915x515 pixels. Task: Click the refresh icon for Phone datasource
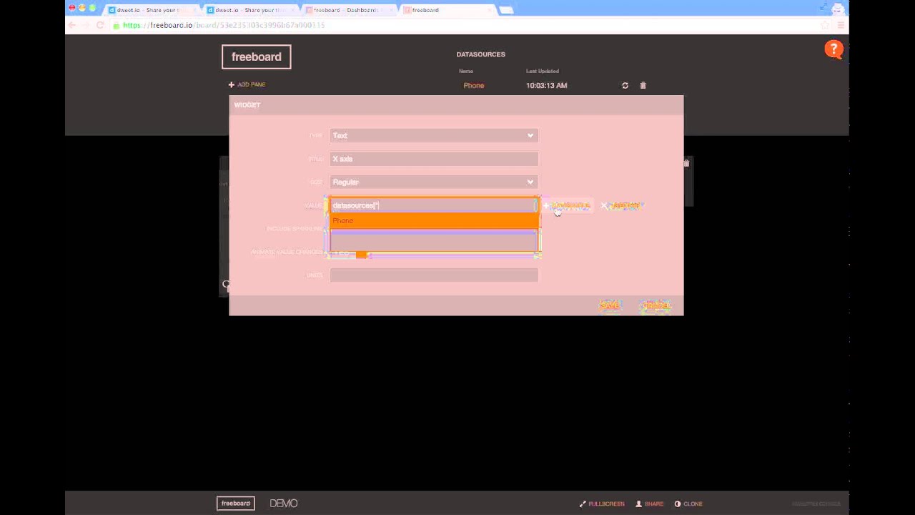pos(625,85)
